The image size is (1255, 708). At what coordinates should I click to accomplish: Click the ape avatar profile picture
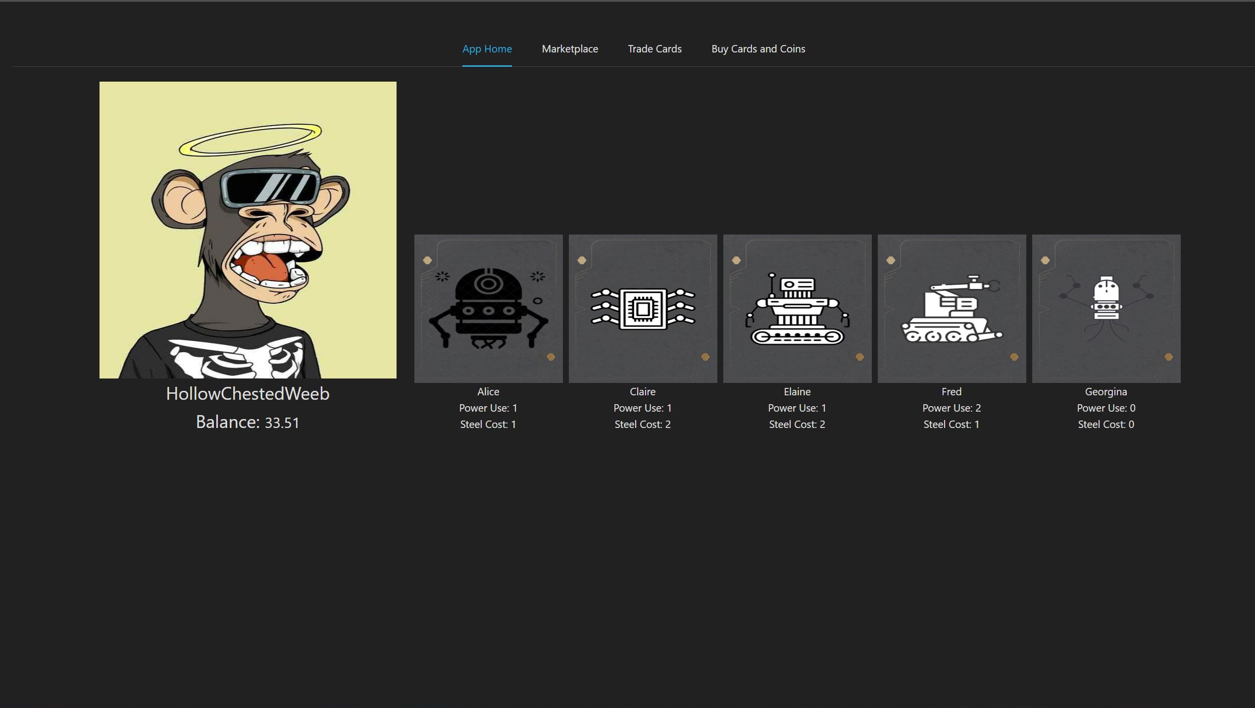[248, 230]
